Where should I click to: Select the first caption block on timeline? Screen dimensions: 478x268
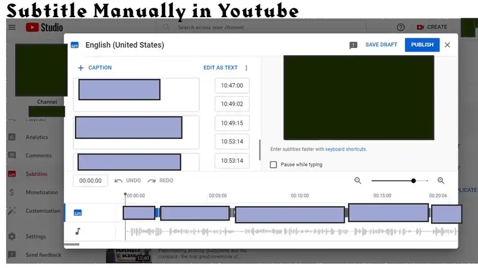pos(139,213)
